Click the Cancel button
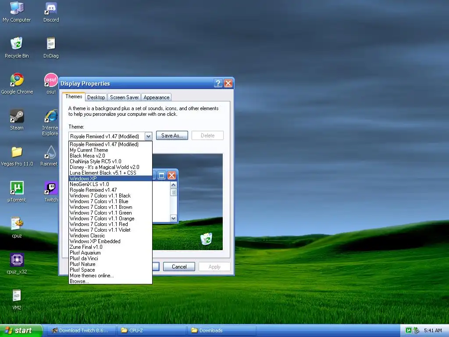 click(x=179, y=267)
